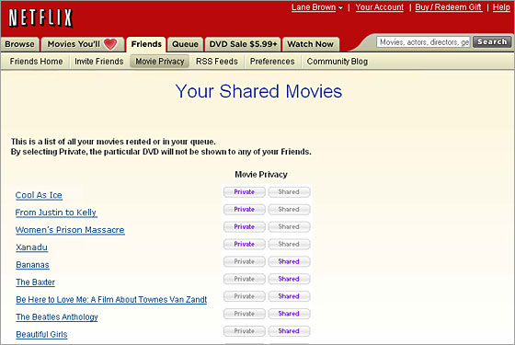Switch to the Queue tab
The image size is (515, 345).
(x=185, y=44)
